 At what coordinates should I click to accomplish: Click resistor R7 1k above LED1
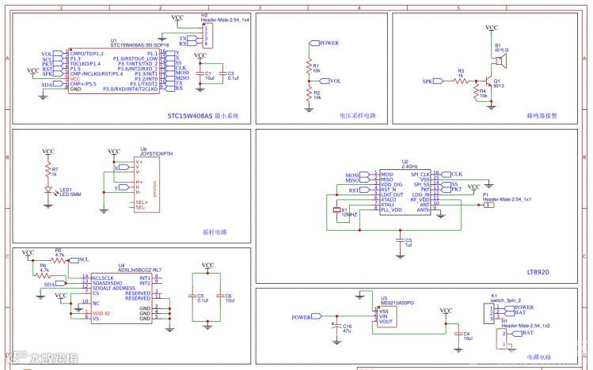(48, 171)
